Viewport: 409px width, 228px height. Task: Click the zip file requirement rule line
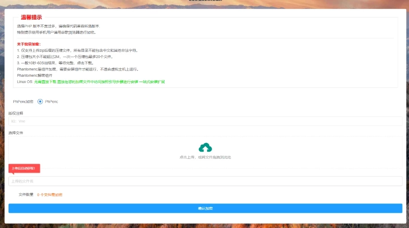tap(77, 50)
